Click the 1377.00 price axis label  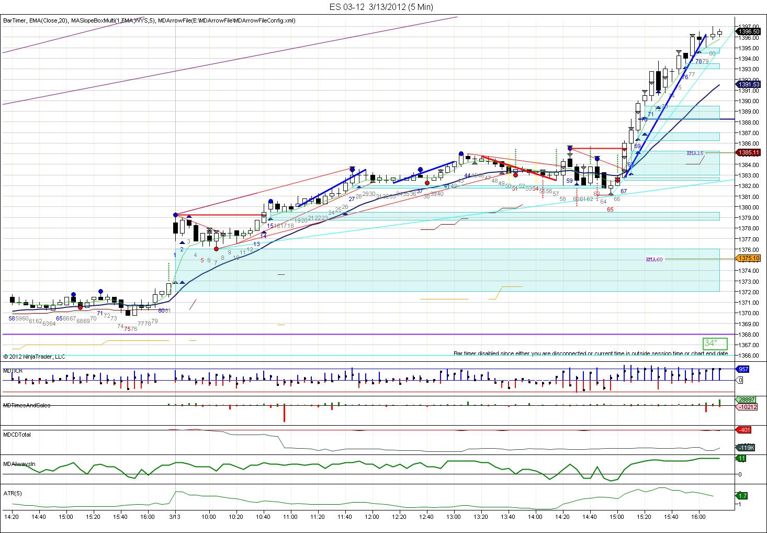tap(749, 239)
